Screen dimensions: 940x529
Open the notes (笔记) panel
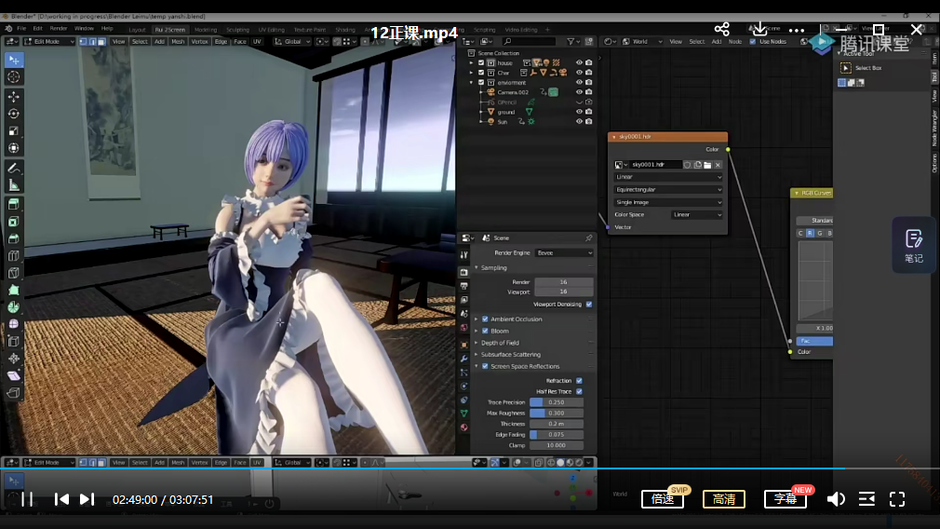914,245
